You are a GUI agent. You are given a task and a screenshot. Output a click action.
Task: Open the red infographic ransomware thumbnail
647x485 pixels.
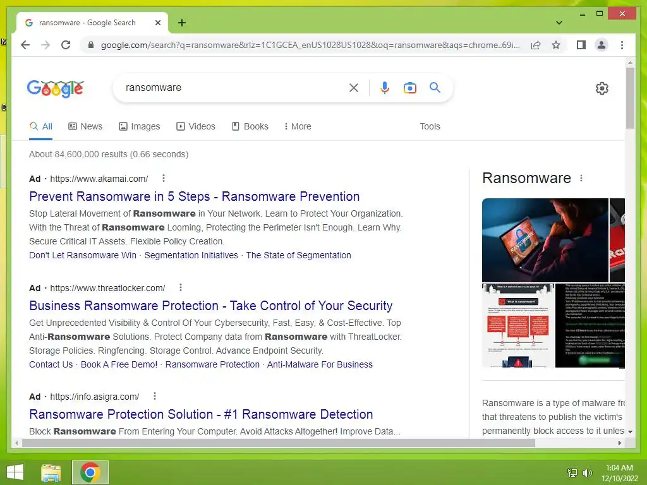tap(518, 325)
